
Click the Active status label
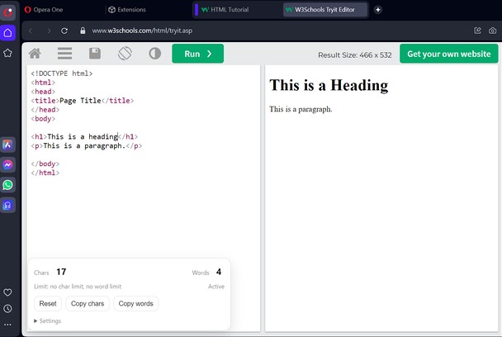tap(216, 287)
